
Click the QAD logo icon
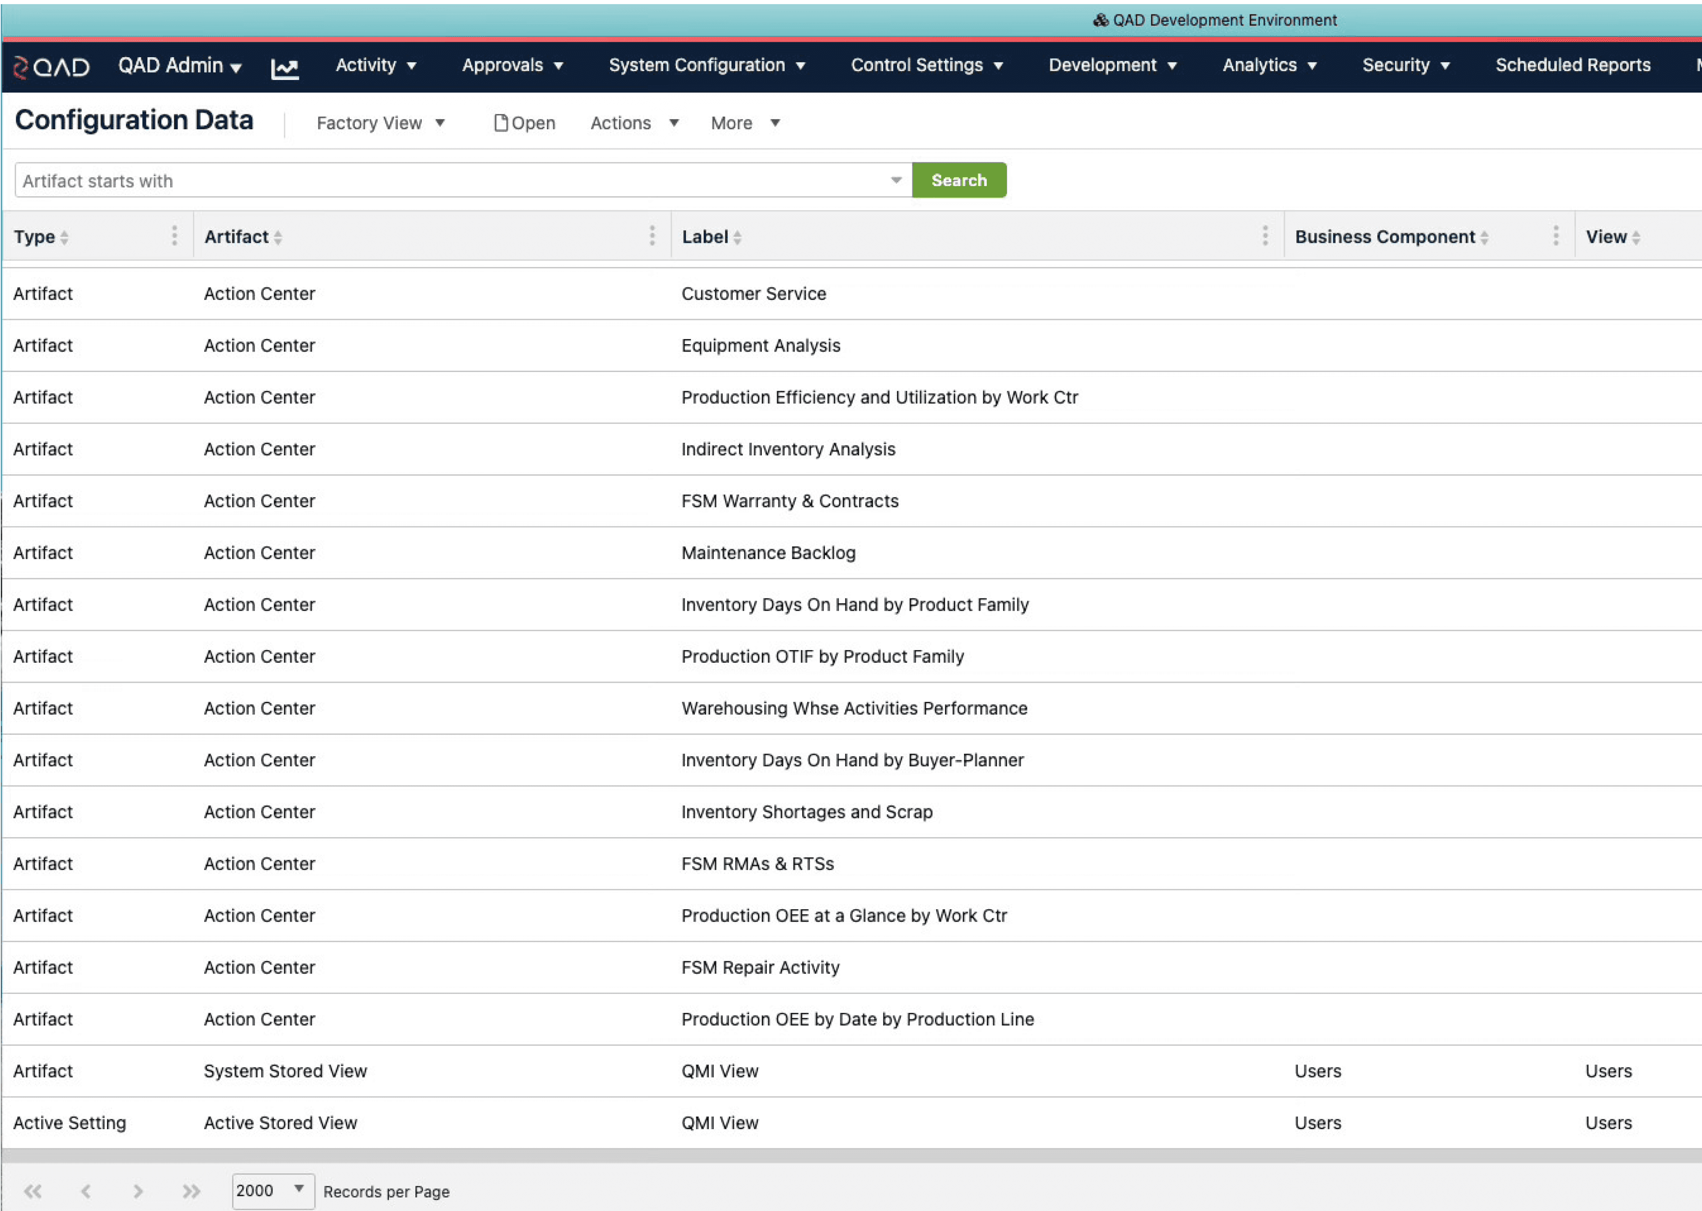(x=51, y=67)
